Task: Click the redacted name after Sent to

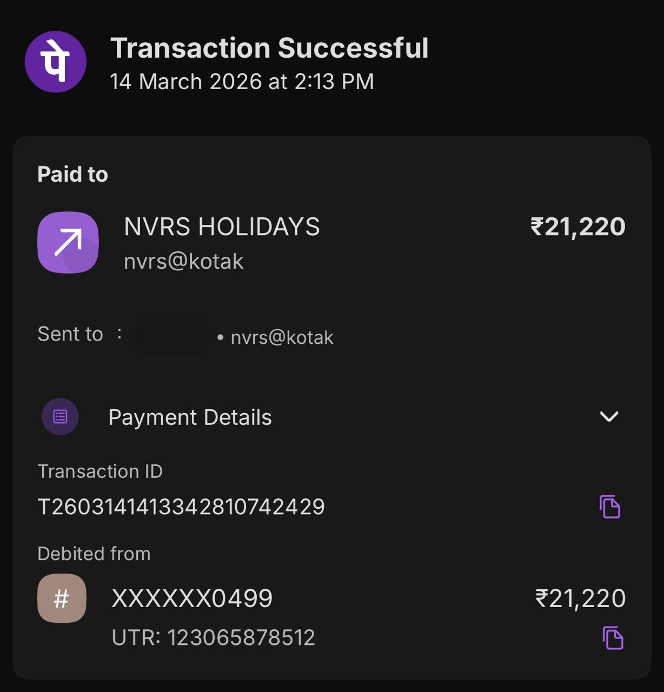Action: (x=172, y=336)
